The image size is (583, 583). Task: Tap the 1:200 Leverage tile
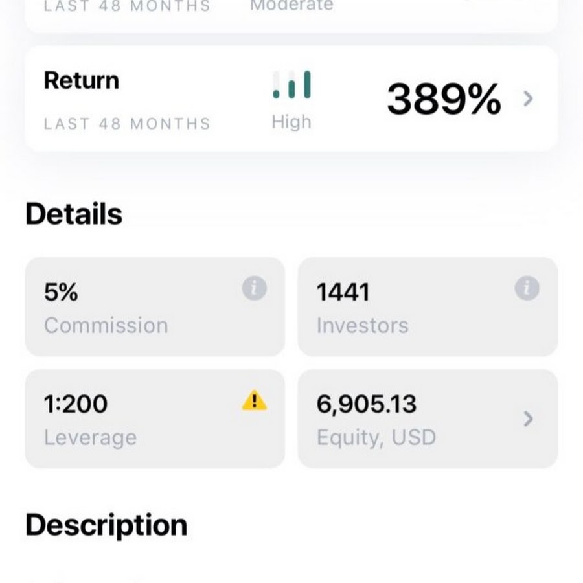pos(155,419)
